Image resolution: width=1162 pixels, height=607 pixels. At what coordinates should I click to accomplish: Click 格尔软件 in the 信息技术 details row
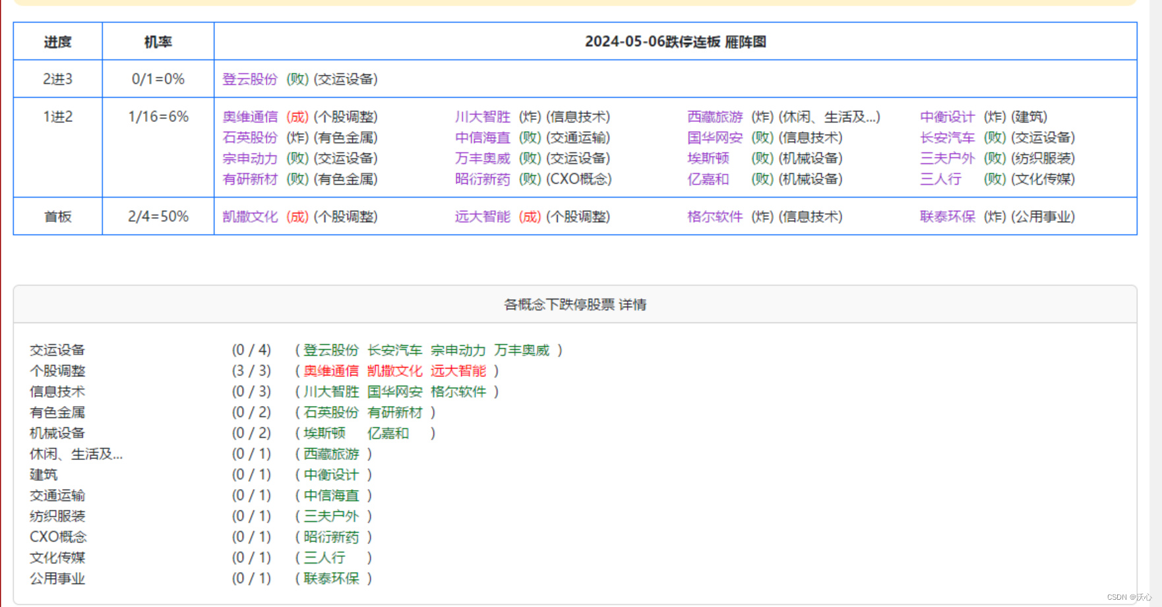458,391
